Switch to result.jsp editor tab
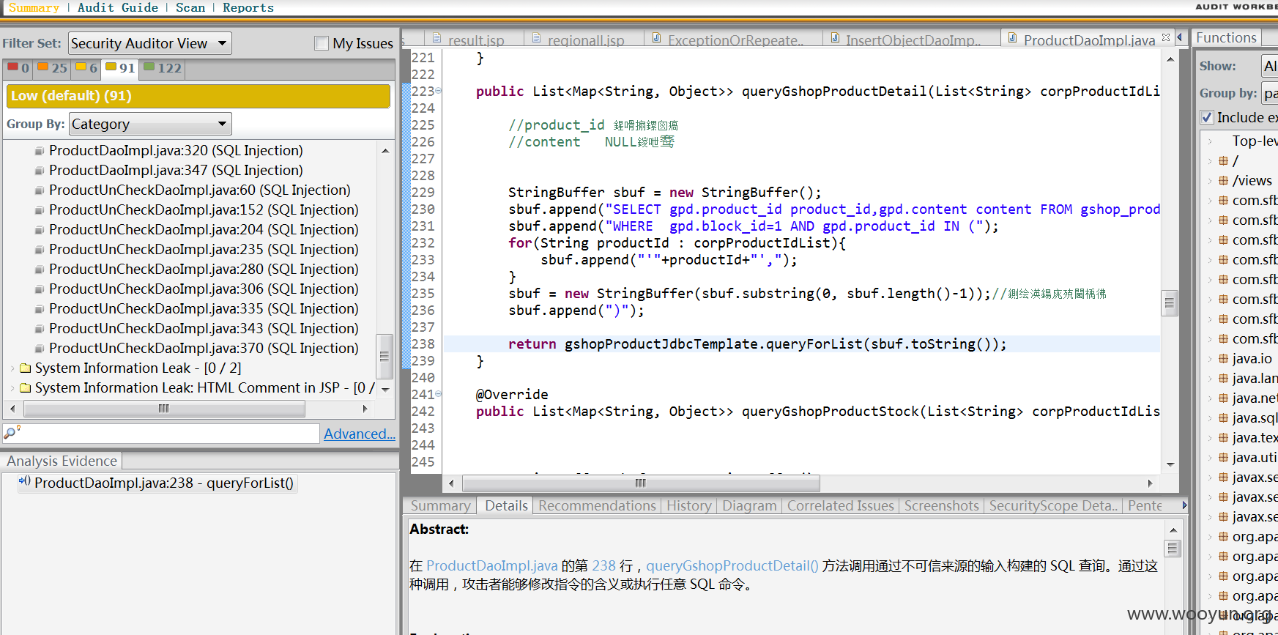 tap(475, 40)
